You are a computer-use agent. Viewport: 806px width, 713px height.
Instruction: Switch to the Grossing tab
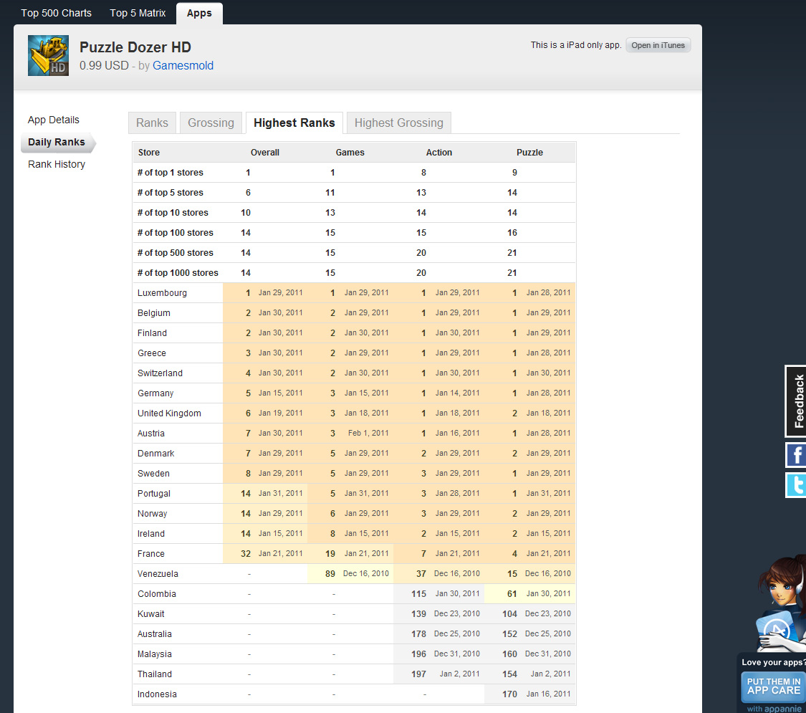pyautogui.click(x=211, y=123)
